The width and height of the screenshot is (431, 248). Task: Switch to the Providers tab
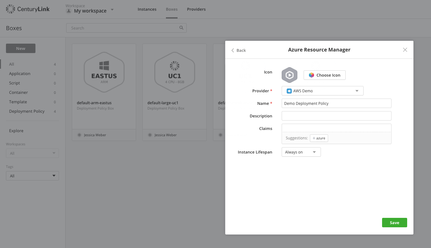[x=196, y=9]
